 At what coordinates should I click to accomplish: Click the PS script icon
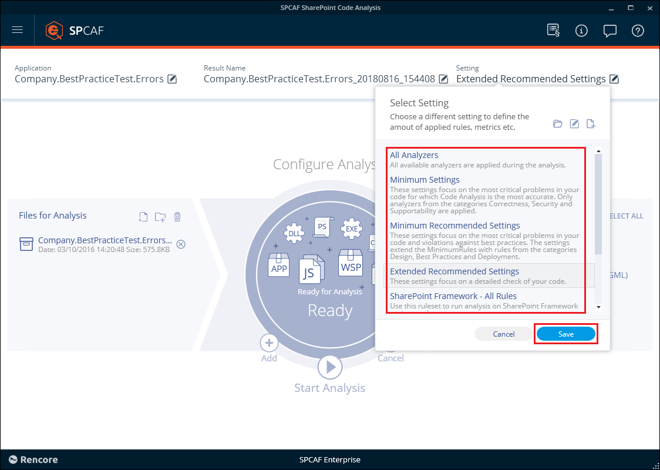[324, 227]
